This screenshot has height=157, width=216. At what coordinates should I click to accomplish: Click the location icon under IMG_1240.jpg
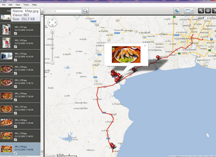coord(15,153)
